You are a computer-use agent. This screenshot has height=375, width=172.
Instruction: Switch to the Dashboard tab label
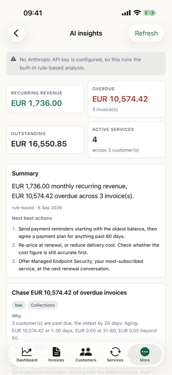27,360
